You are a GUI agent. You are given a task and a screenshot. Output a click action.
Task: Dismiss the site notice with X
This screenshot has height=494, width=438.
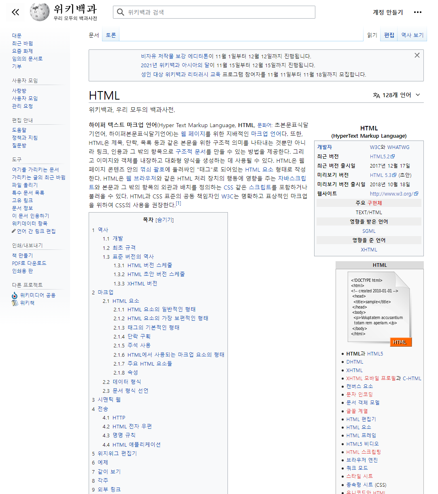(417, 55)
